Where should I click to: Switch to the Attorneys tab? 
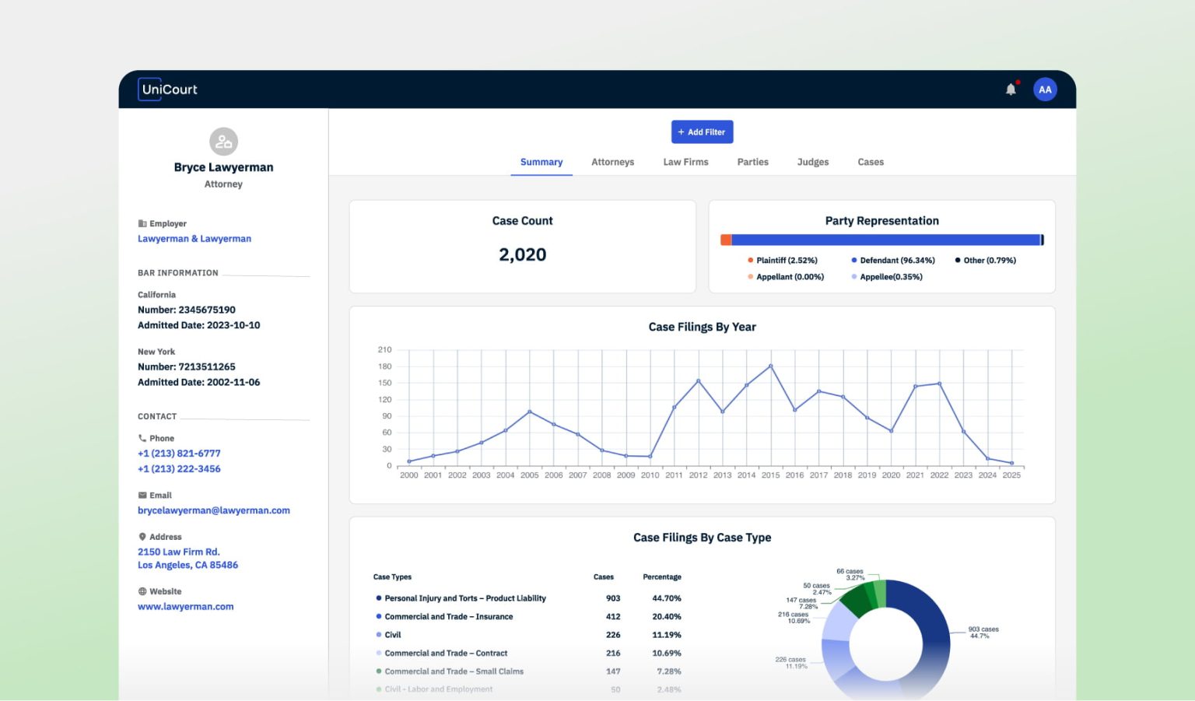point(612,162)
